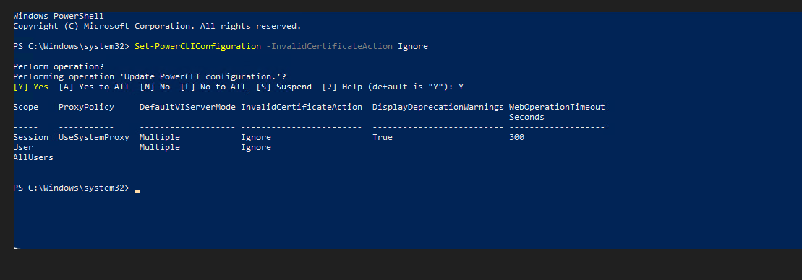Click the ProxyPolicy column header
802x280 pixels.
tap(87, 107)
